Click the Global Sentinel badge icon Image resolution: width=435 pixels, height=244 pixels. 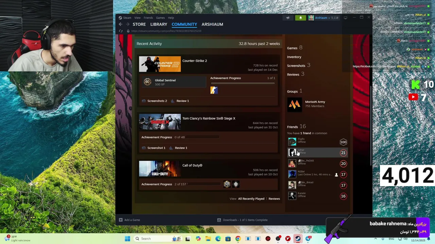(x=147, y=82)
